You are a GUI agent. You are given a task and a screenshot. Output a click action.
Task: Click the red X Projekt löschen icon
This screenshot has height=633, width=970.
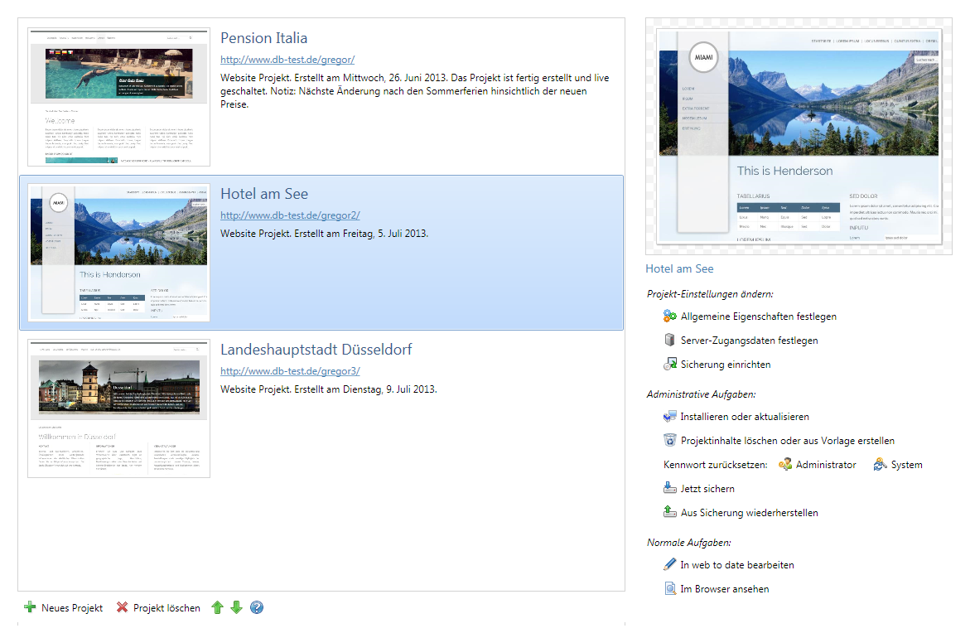(123, 607)
